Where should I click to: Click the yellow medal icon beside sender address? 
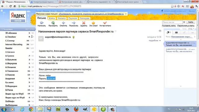(73, 37)
